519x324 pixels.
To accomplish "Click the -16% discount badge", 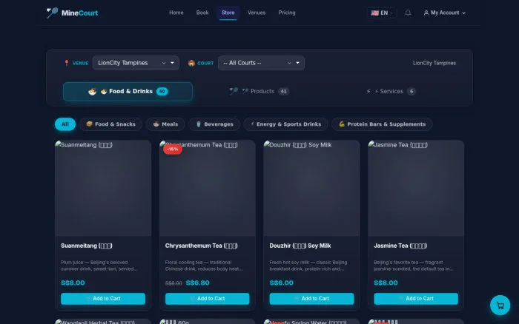I will [173, 149].
